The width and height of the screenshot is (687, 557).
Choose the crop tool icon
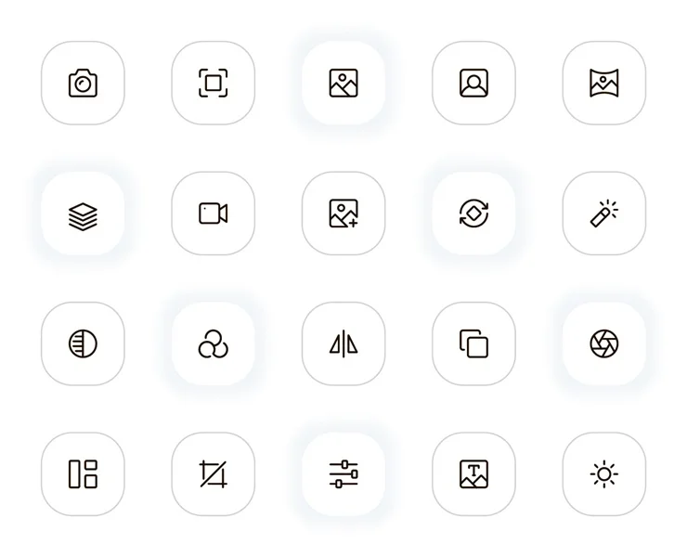point(213,473)
